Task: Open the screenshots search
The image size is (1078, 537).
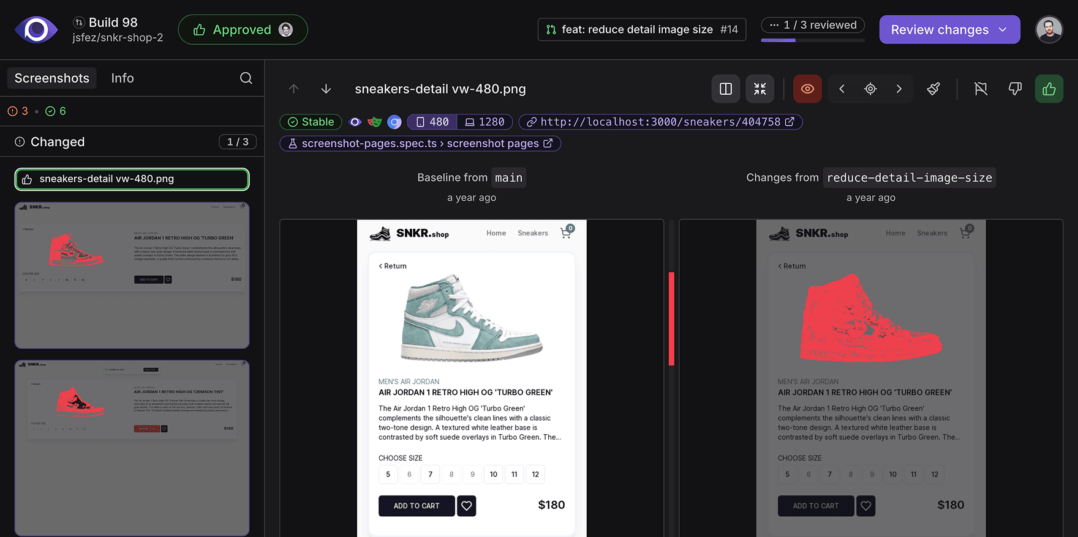Action: click(246, 78)
